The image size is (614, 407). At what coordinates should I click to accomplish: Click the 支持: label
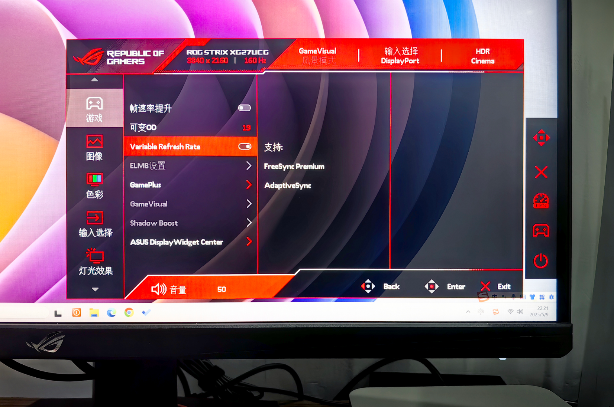(x=274, y=147)
